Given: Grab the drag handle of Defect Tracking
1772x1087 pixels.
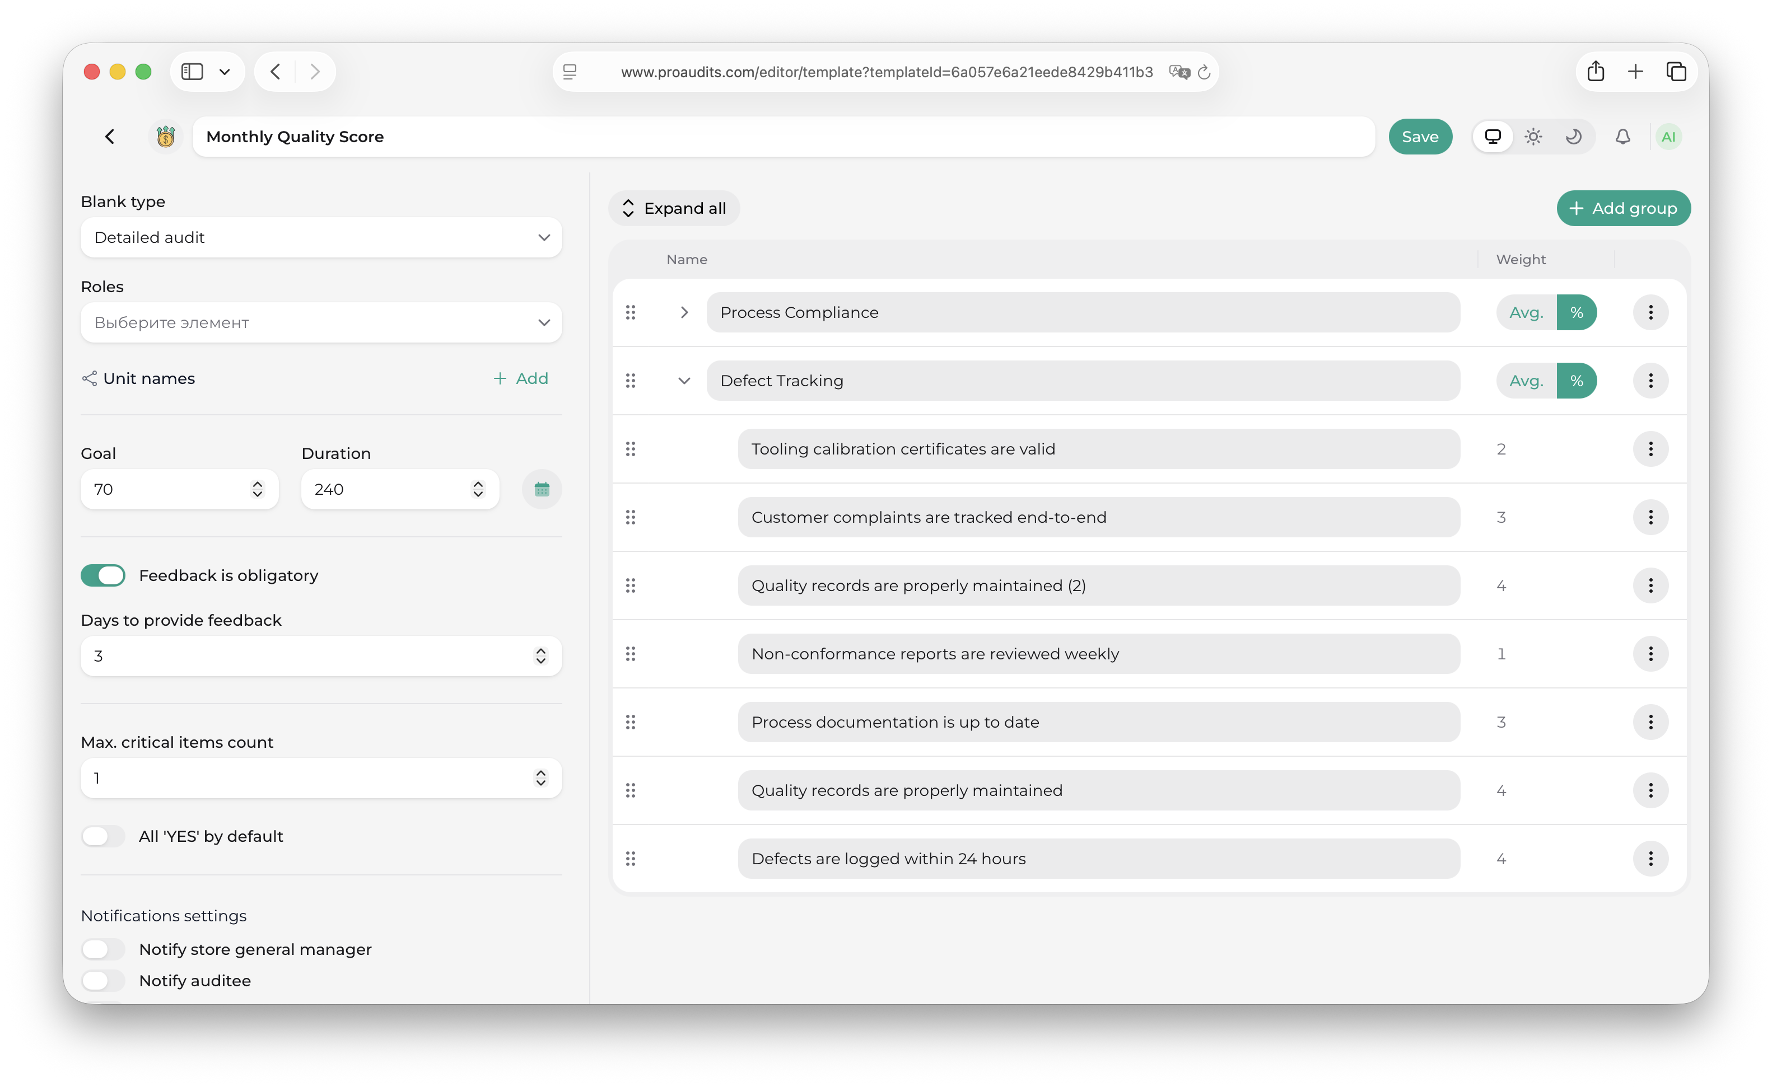Looking at the screenshot, I should point(631,380).
